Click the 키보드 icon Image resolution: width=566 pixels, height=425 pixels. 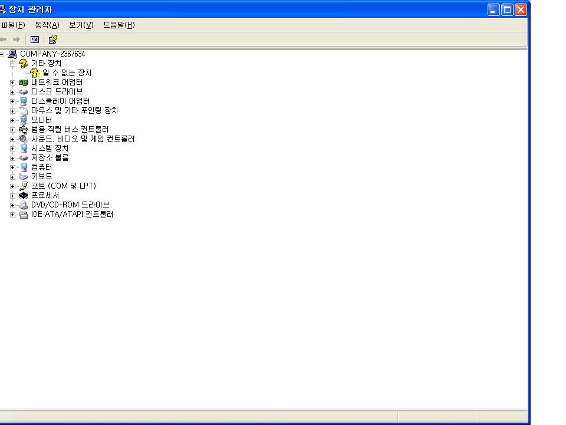point(24,177)
